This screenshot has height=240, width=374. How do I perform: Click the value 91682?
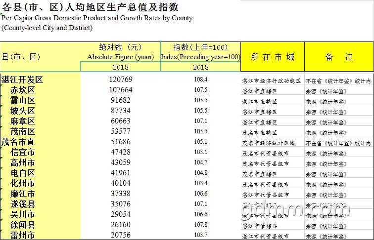coord(121,100)
